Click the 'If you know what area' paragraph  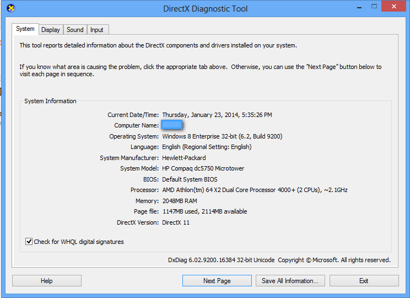coord(201,71)
